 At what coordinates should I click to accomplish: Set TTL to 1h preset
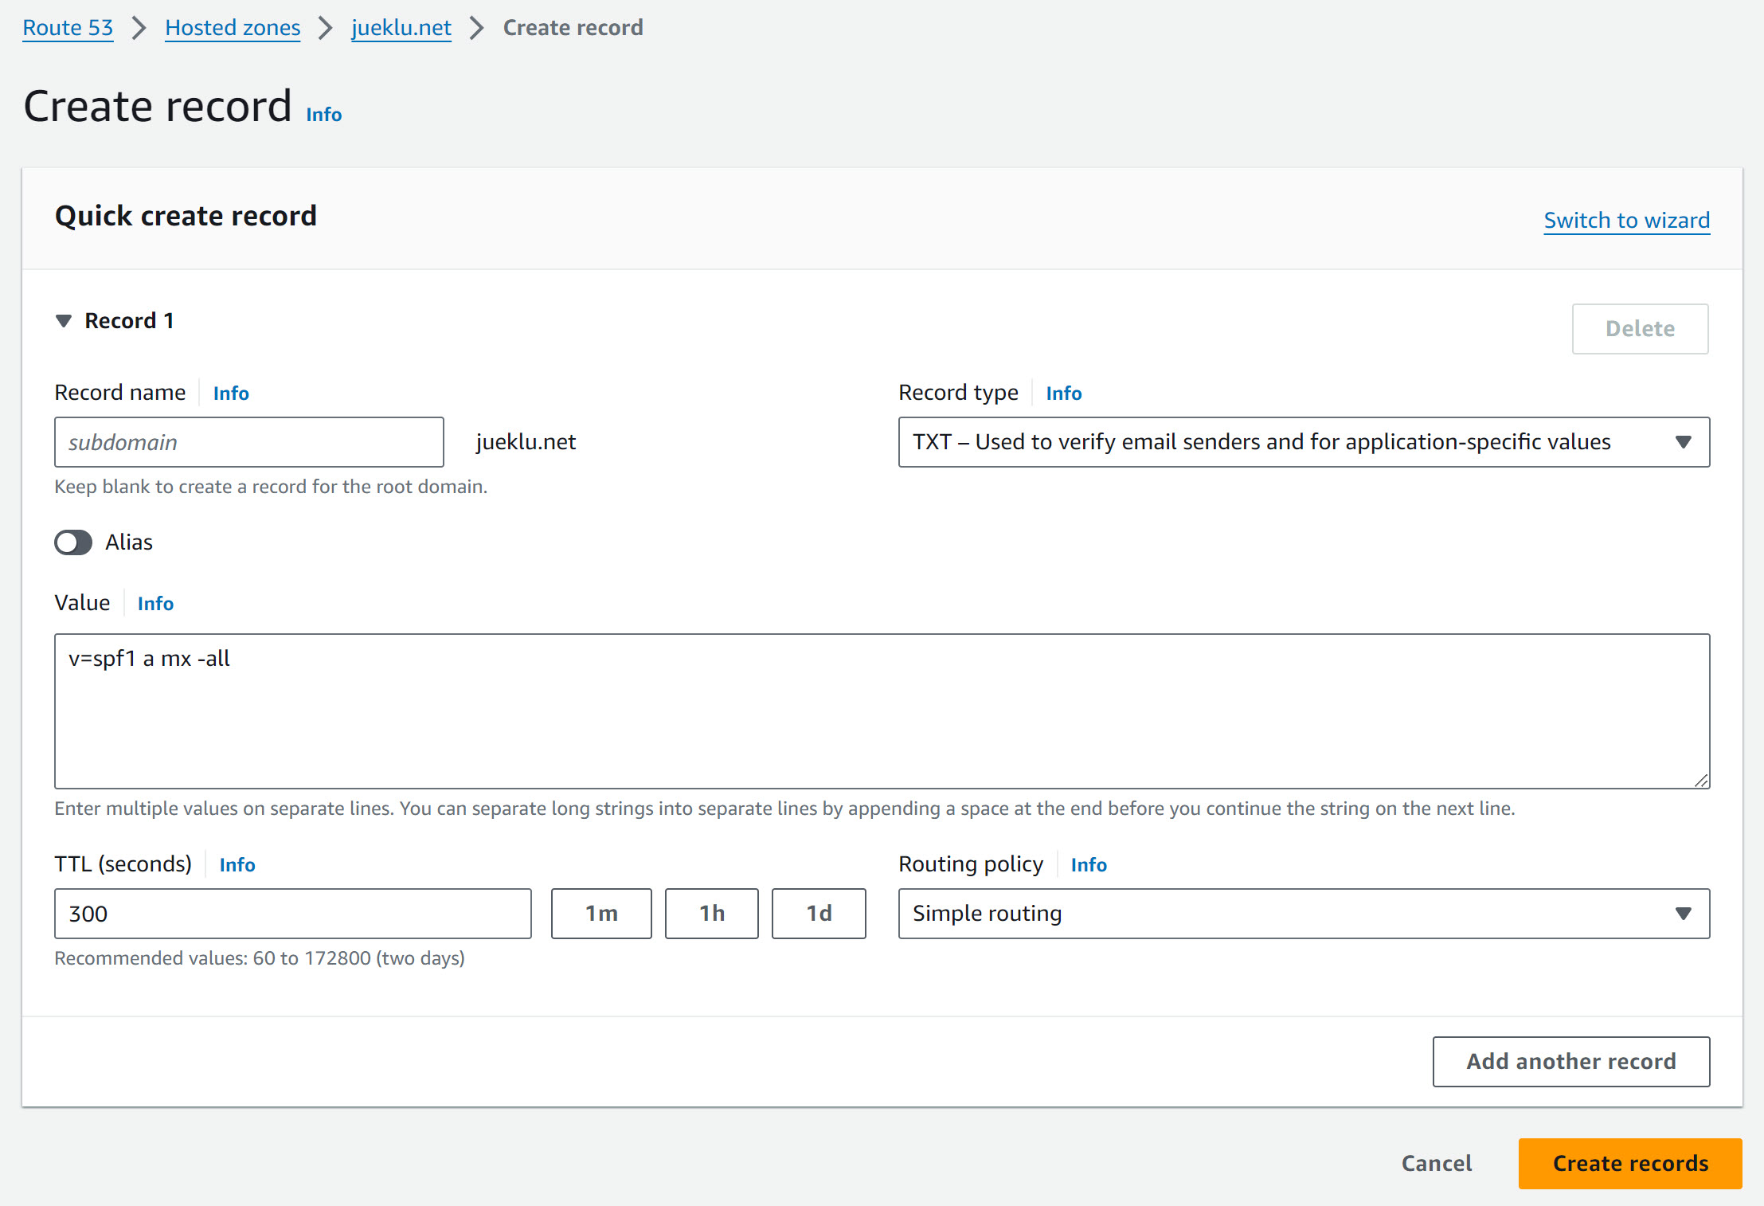[711, 914]
